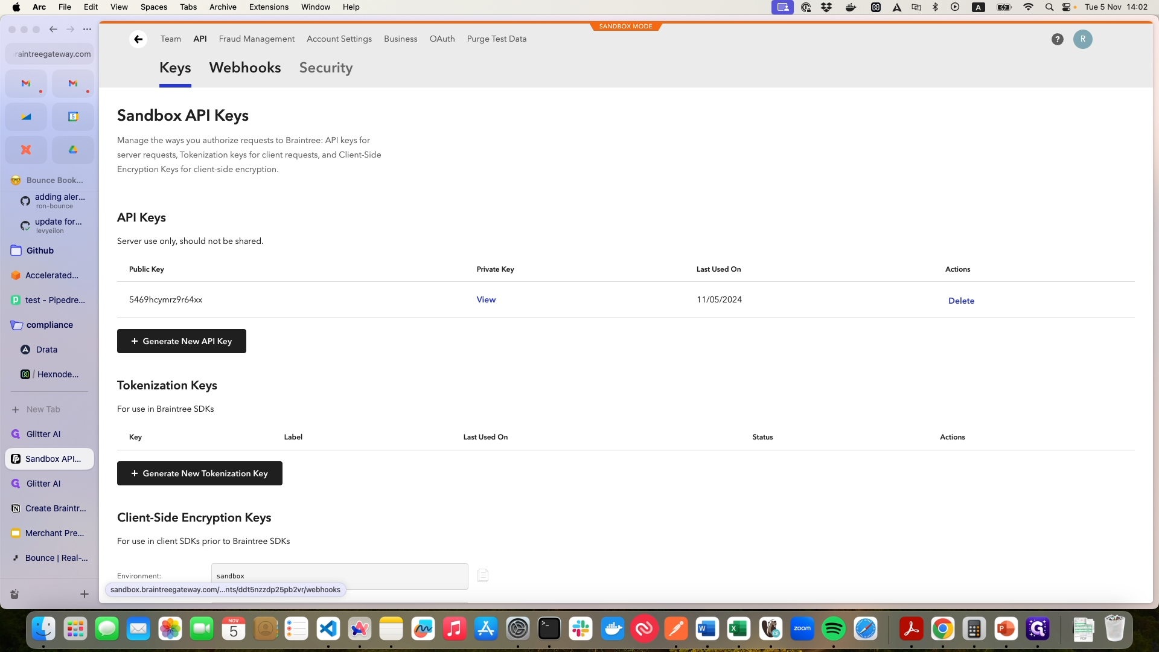Open the pinned Google Drive tab
The image size is (1159, 652).
[73, 150]
